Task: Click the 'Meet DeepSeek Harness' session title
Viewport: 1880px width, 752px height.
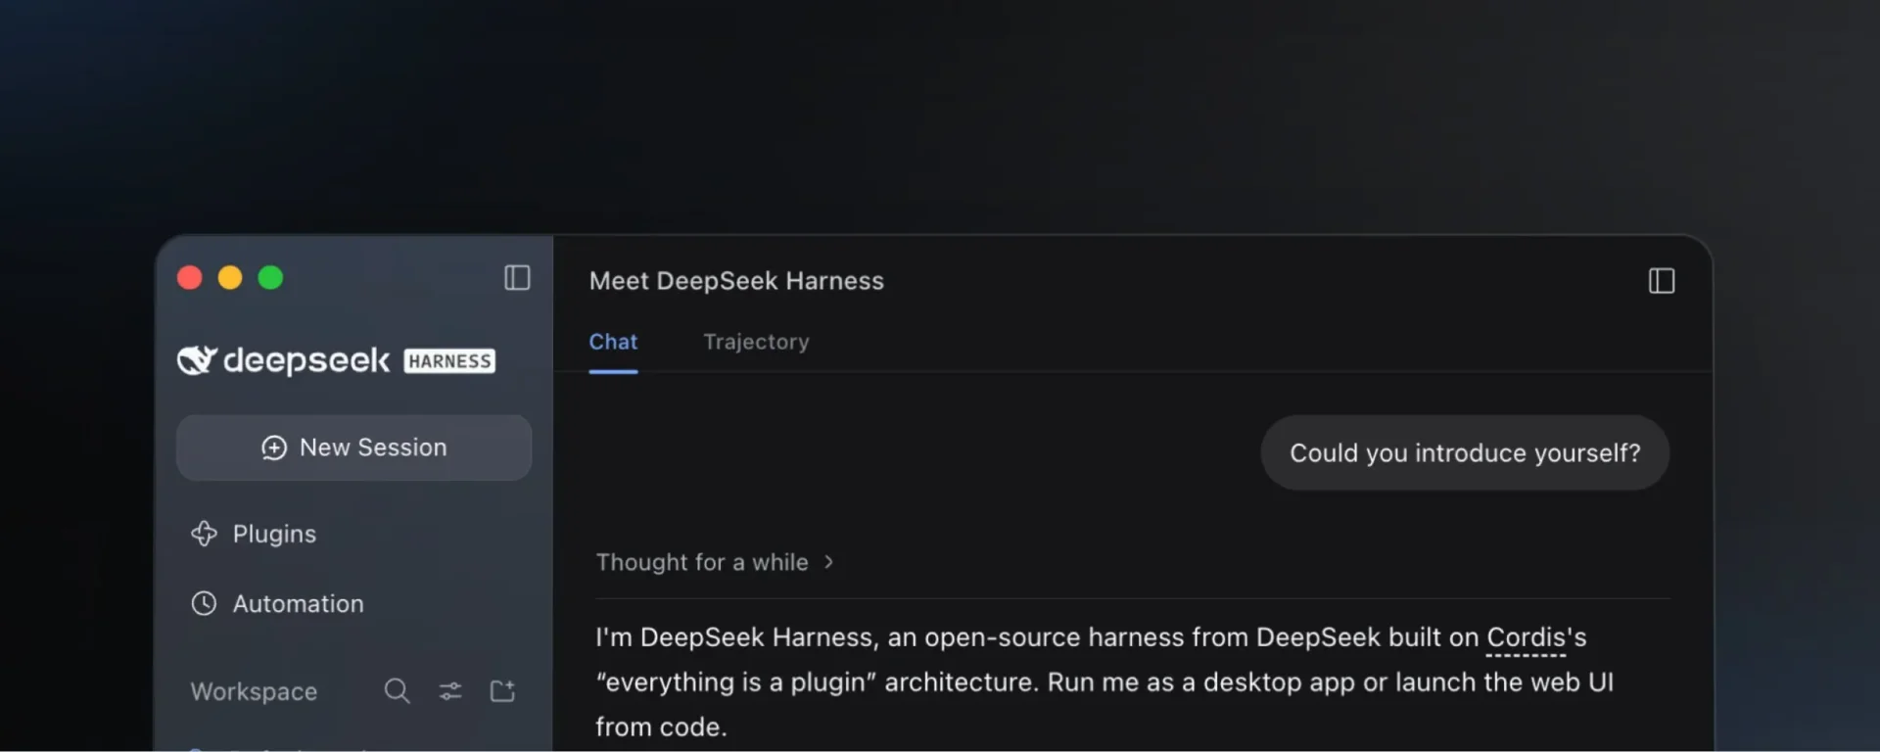Action: [x=736, y=281]
